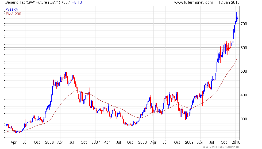Click the 500 price axis label

(244, 71)
